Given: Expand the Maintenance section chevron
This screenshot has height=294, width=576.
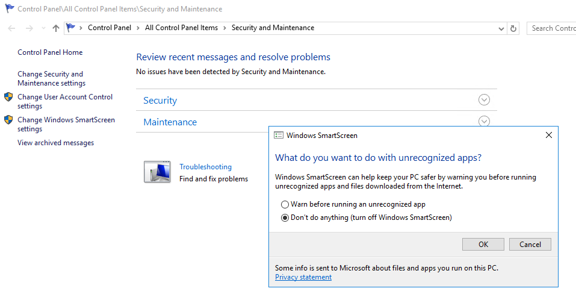Looking at the screenshot, I should (x=484, y=121).
